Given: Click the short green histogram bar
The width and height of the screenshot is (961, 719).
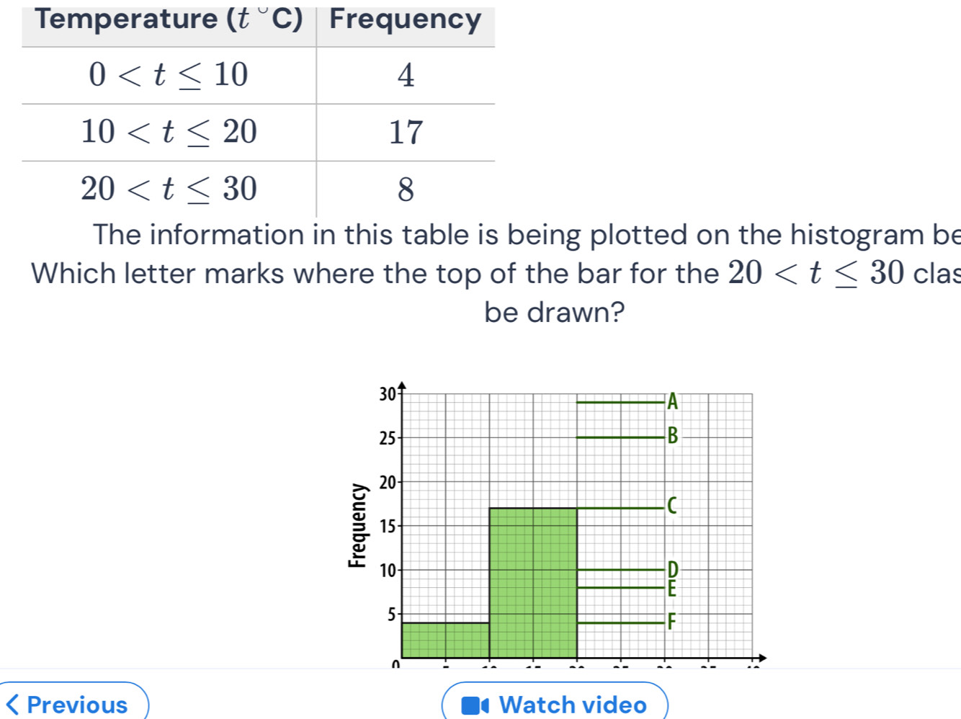Looking at the screenshot, I should [x=445, y=640].
